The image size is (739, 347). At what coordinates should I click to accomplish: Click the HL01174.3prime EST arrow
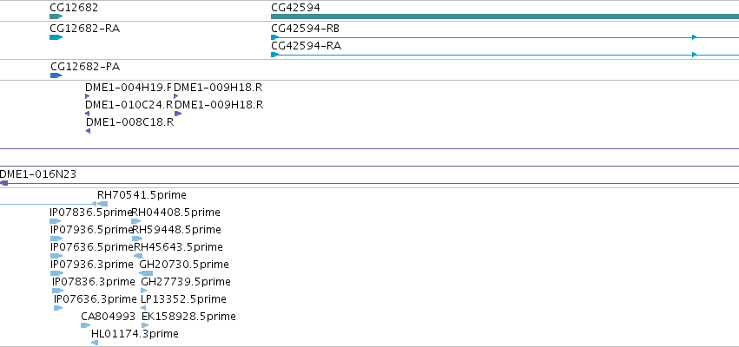pos(95,343)
